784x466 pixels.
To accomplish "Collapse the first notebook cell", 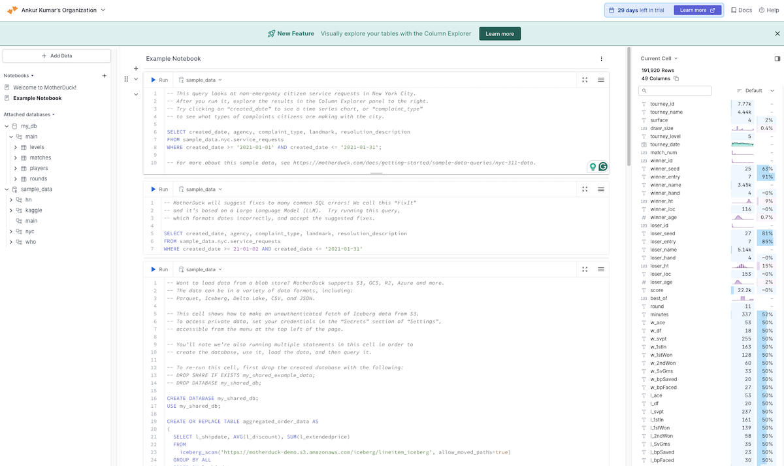I will [136, 79].
